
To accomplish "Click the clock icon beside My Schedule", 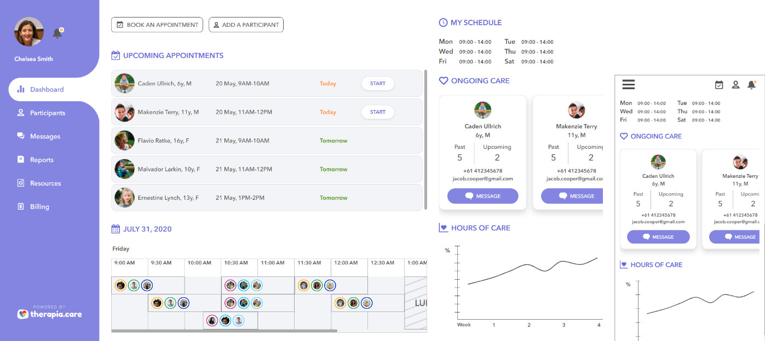I will tap(443, 22).
